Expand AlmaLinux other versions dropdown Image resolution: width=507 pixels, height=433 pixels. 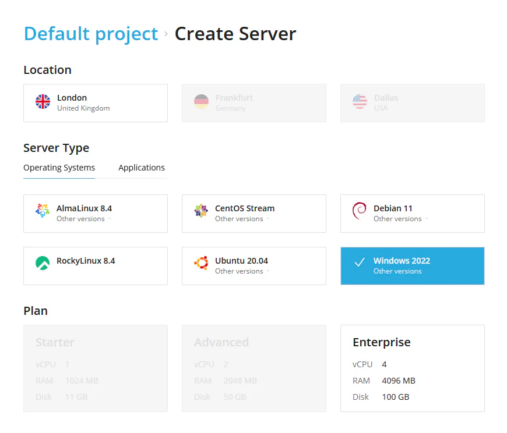pos(83,219)
